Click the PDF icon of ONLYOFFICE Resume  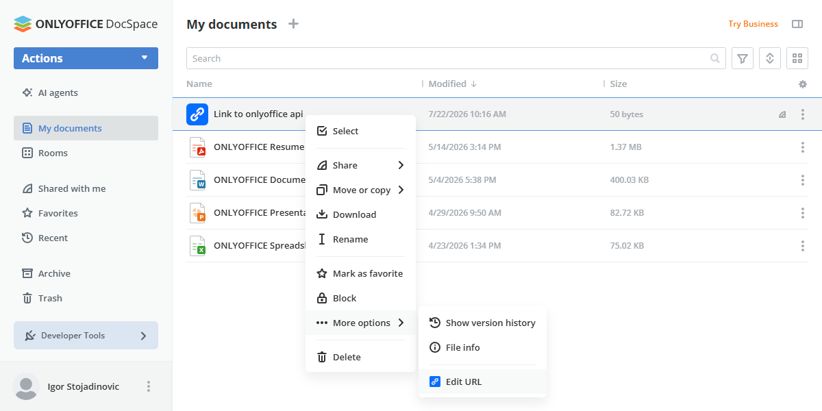[197, 147]
